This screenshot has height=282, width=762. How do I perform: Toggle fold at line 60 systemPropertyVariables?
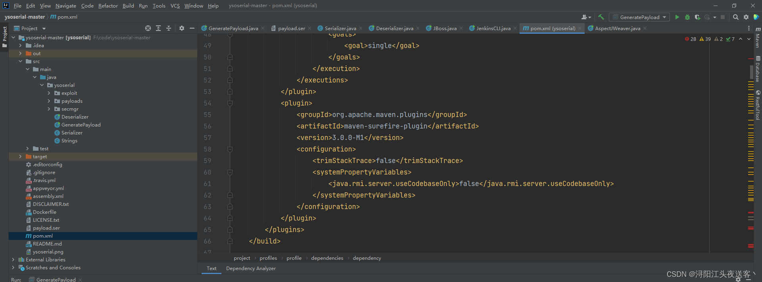[x=230, y=172]
